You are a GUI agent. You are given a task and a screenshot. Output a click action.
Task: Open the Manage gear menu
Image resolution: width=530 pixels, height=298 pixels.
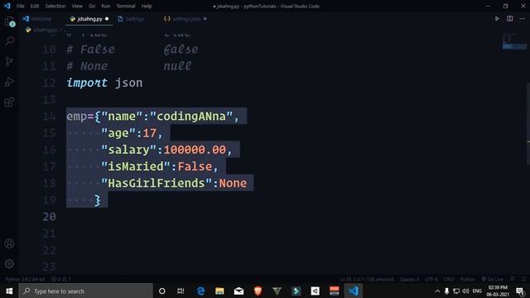point(9,264)
